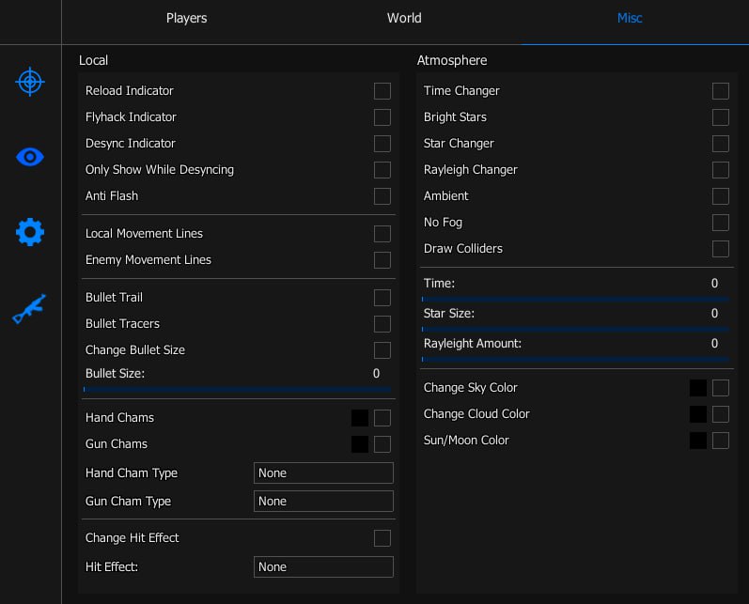The height and width of the screenshot is (604, 749).
Task: Toggle the Rayleigh Changer checkbox
Action: pyautogui.click(x=721, y=169)
